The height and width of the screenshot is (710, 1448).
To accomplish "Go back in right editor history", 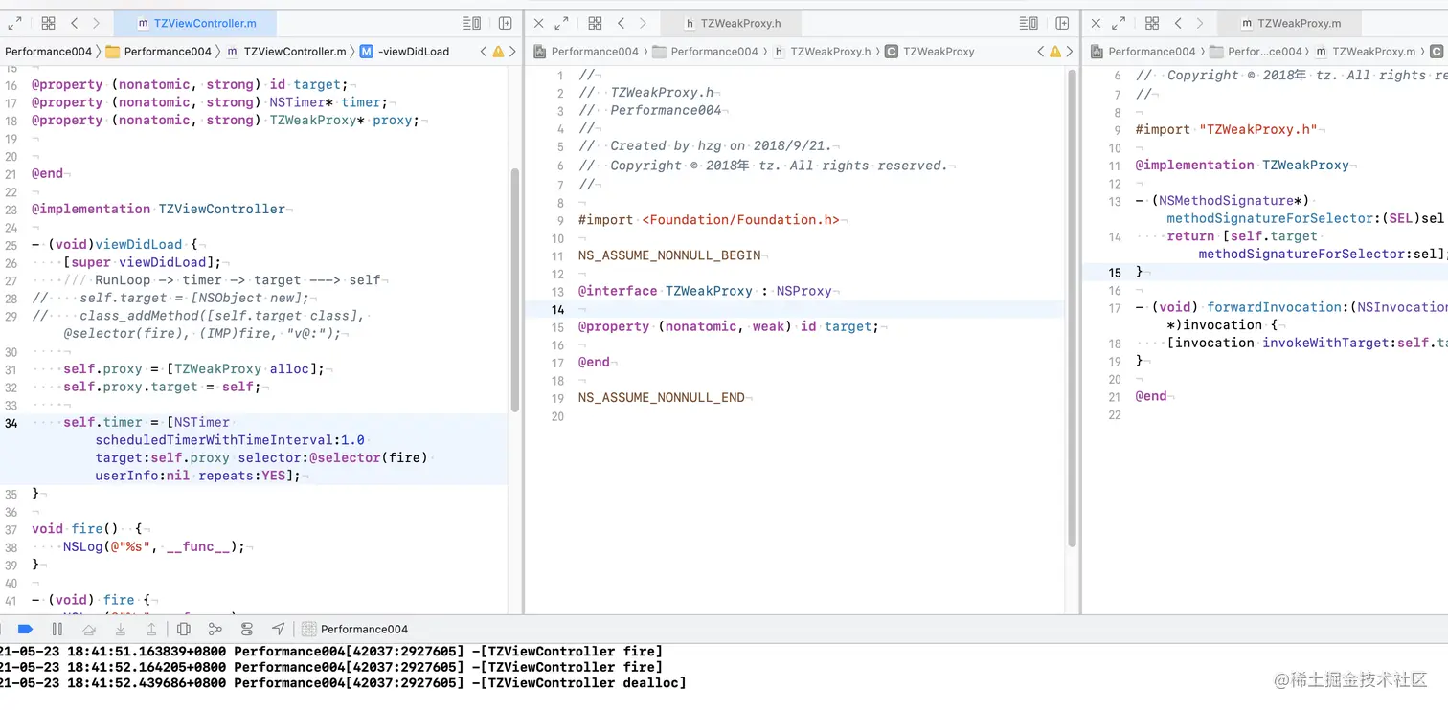I will coord(1178,23).
